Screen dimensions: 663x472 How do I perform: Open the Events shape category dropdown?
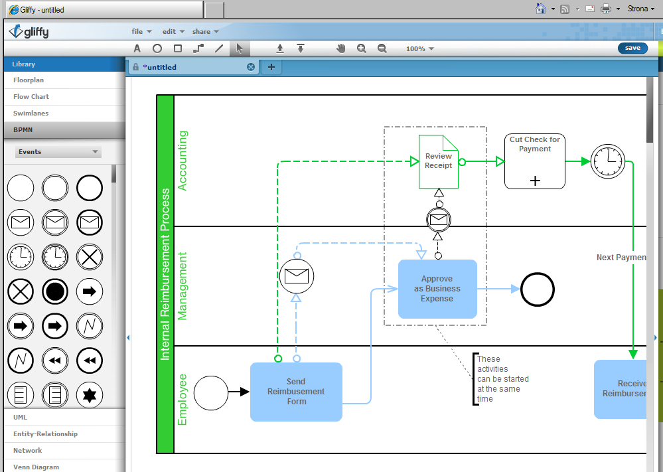(x=58, y=152)
